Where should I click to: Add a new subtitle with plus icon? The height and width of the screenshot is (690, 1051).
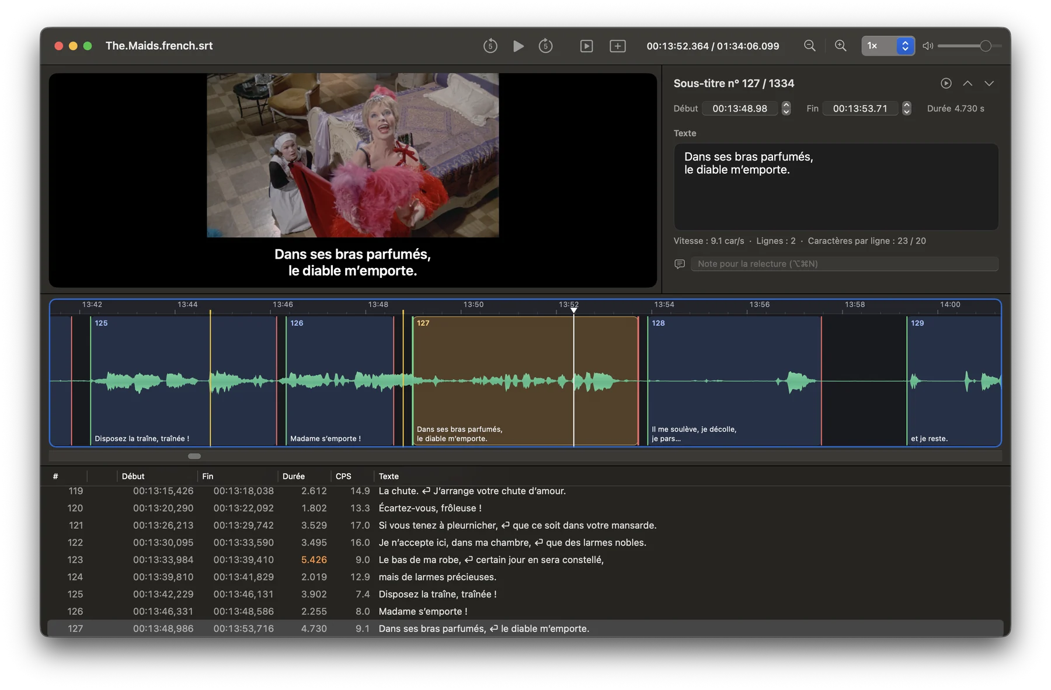tap(617, 46)
